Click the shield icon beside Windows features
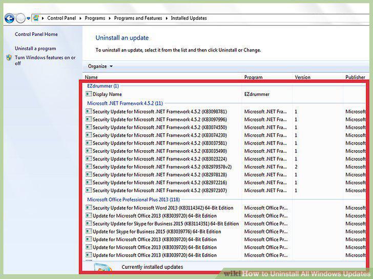This screenshot has width=373, height=279. [9, 58]
